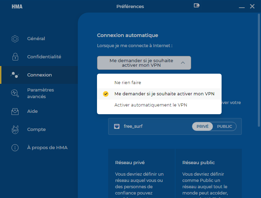Click the free_surf network name
The image size is (261, 198).
133,126
